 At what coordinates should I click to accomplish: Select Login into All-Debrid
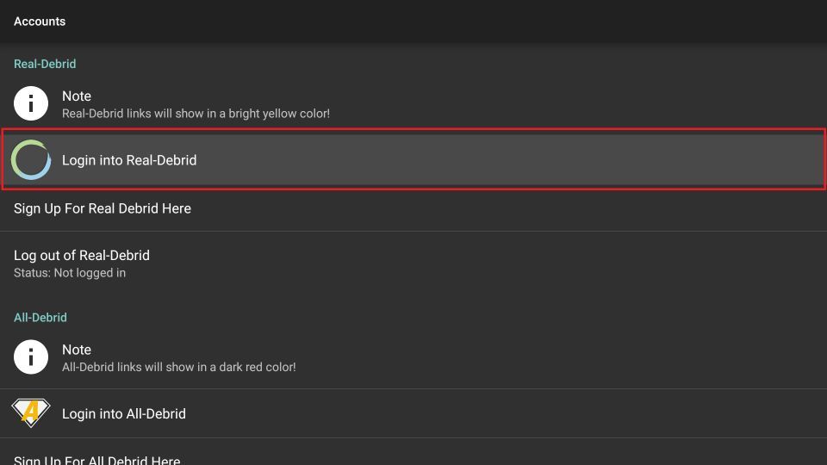413,413
